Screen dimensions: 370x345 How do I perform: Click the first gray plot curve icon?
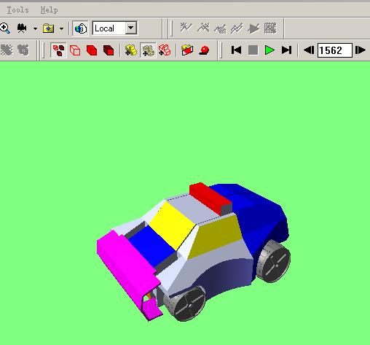pos(186,28)
